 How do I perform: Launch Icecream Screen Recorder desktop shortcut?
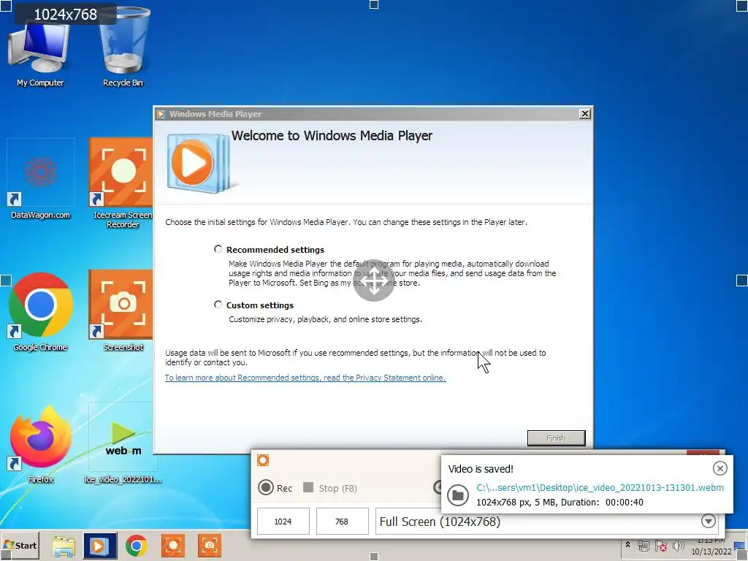(x=122, y=183)
